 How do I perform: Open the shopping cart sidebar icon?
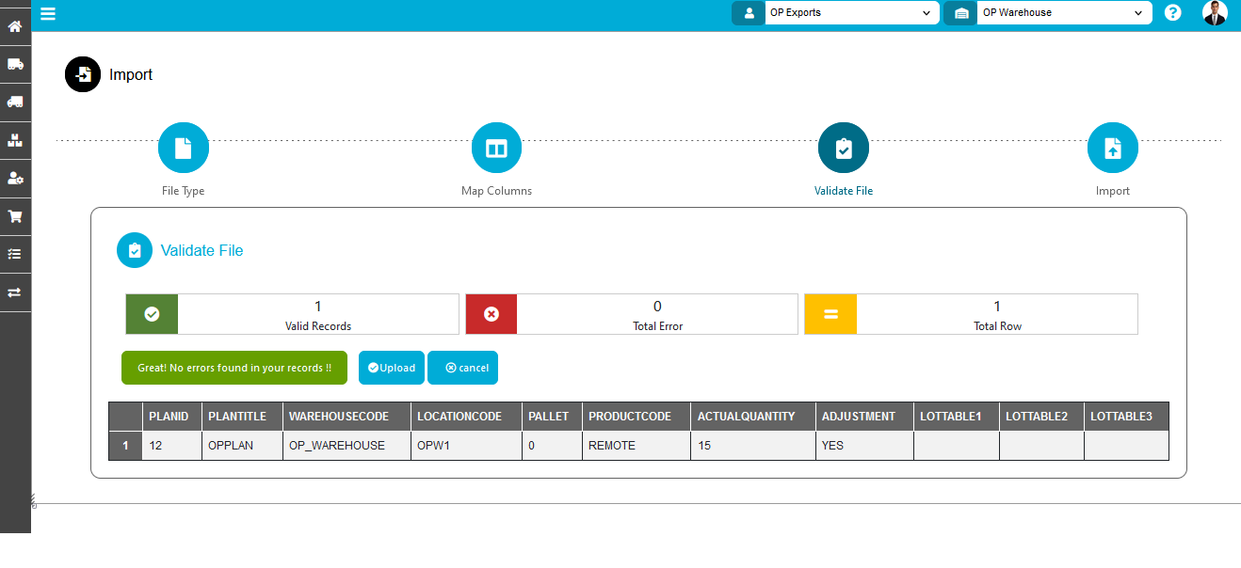pyautogui.click(x=15, y=216)
